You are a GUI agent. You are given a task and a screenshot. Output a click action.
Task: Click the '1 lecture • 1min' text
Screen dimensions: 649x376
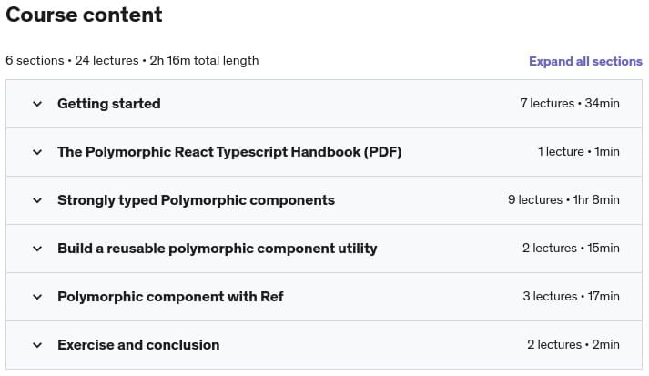(x=579, y=151)
